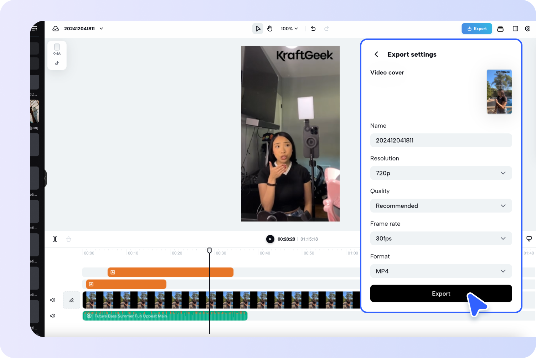Click the panel layout icon in the top bar

pos(515,29)
